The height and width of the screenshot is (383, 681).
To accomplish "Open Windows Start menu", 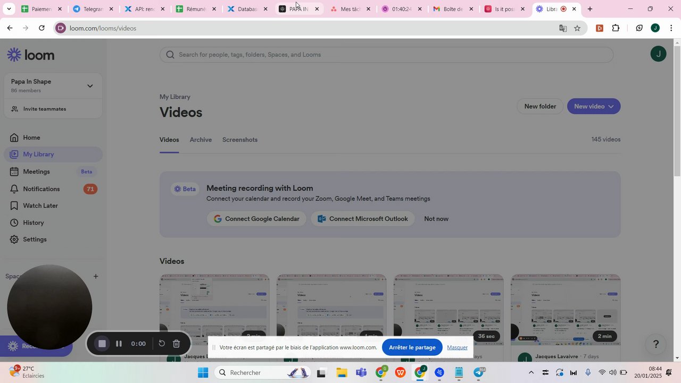I will pyautogui.click(x=203, y=372).
